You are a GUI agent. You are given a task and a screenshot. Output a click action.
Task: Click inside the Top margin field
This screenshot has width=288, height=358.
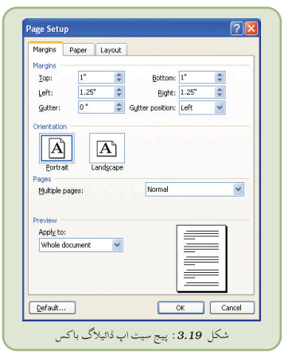point(97,77)
